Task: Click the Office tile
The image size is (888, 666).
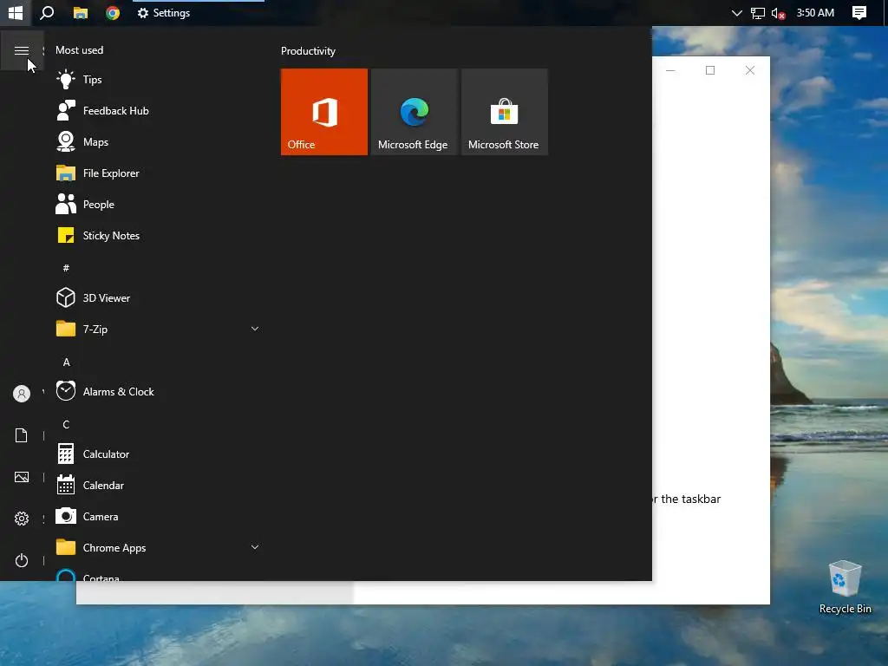Action: [324, 112]
